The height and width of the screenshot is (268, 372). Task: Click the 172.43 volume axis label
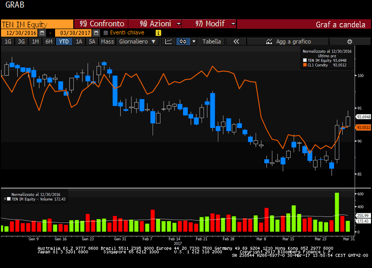(x=363, y=221)
